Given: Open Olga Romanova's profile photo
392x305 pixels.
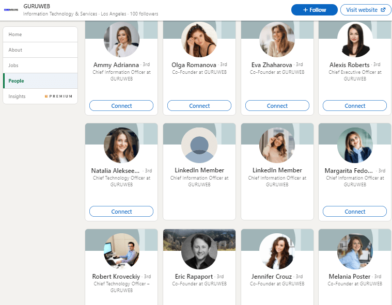Looking at the screenshot, I should 199,40.
